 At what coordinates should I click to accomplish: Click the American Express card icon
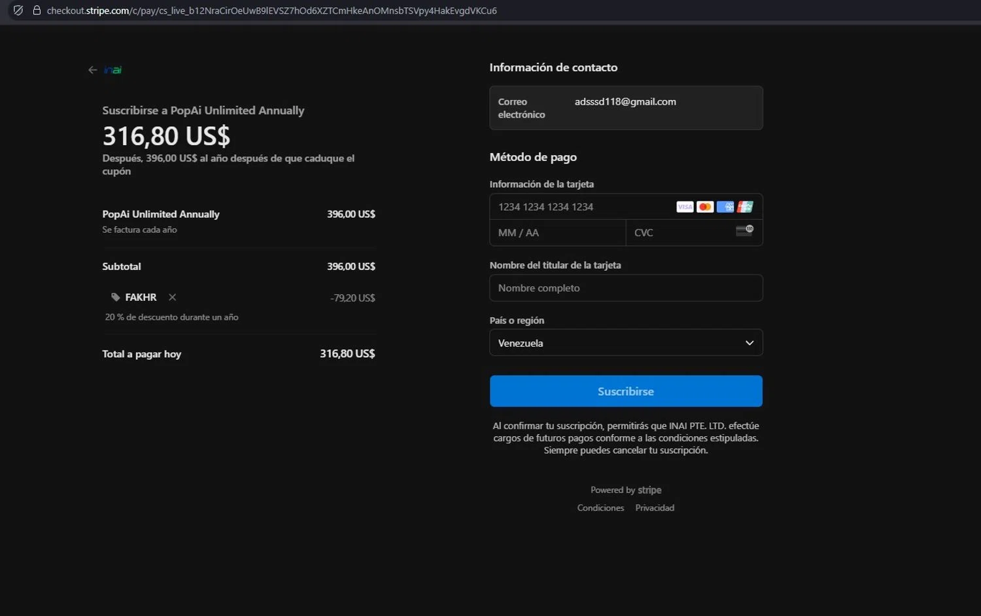pyautogui.click(x=725, y=207)
